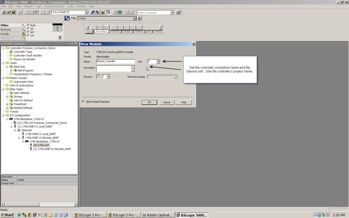Click the Slot spinner arrows
This screenshot has height=218, width=349.
[158, 62]
